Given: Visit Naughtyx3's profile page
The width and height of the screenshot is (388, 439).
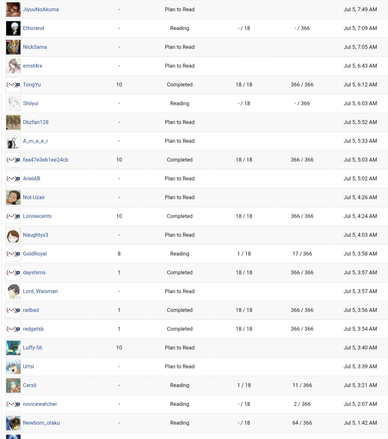Looking at the screenshot, I should click(x=36, y=235).
